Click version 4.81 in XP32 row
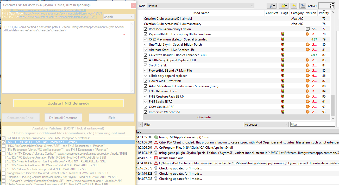This screenshot has height=185, width=339. [x=314, y=39]
